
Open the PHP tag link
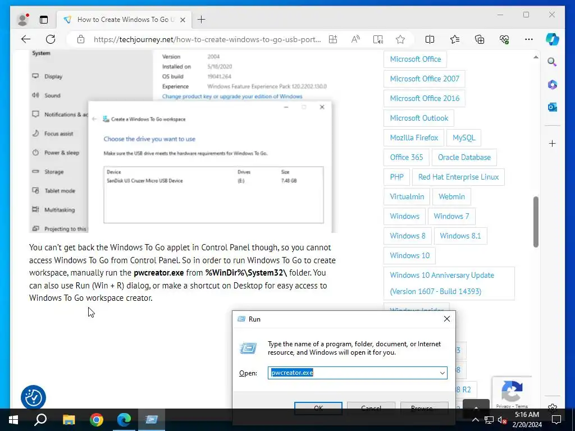click(396, 177)
